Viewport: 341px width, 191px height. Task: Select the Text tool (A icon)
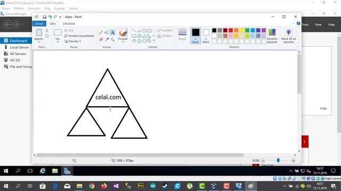pos(112,33)
